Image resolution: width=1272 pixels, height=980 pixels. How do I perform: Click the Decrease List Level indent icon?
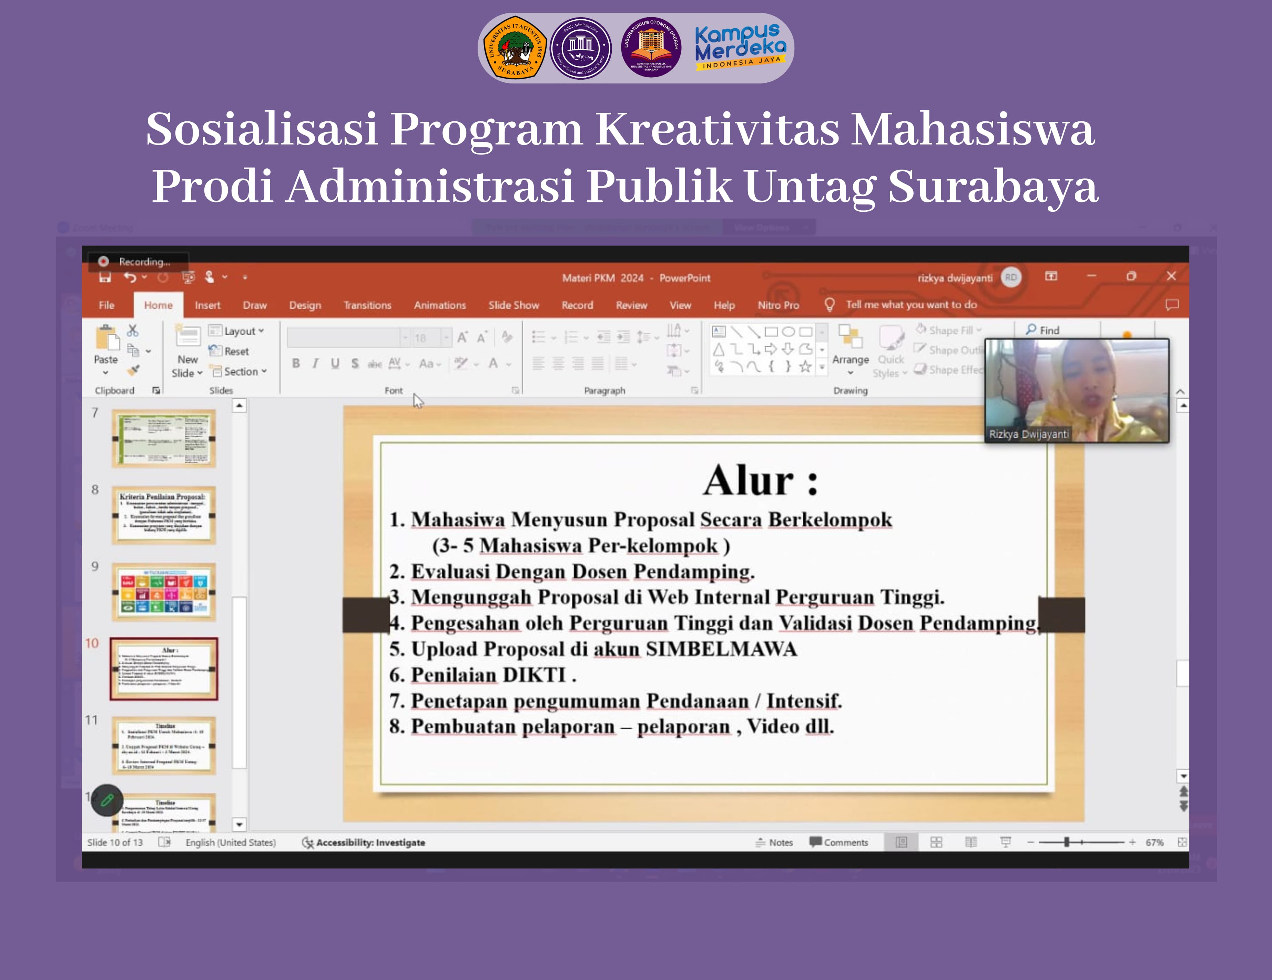click(604, 337)
